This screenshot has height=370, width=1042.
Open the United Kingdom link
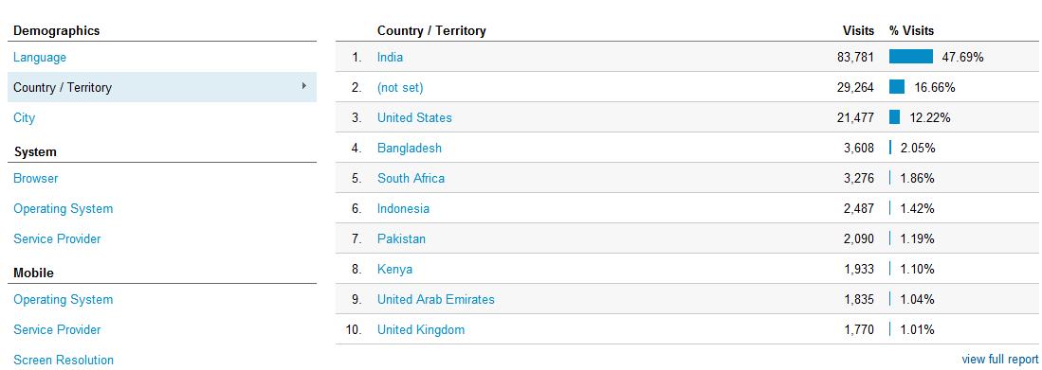[x=421, y=329]
